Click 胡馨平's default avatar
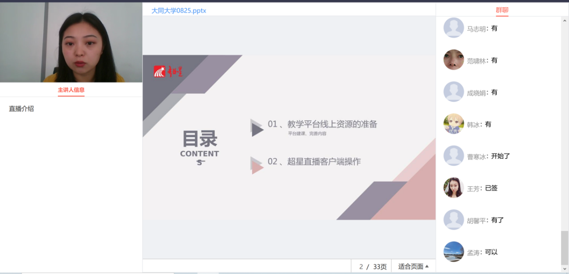Viewport: 569px width, 274px height. point(454,220)
